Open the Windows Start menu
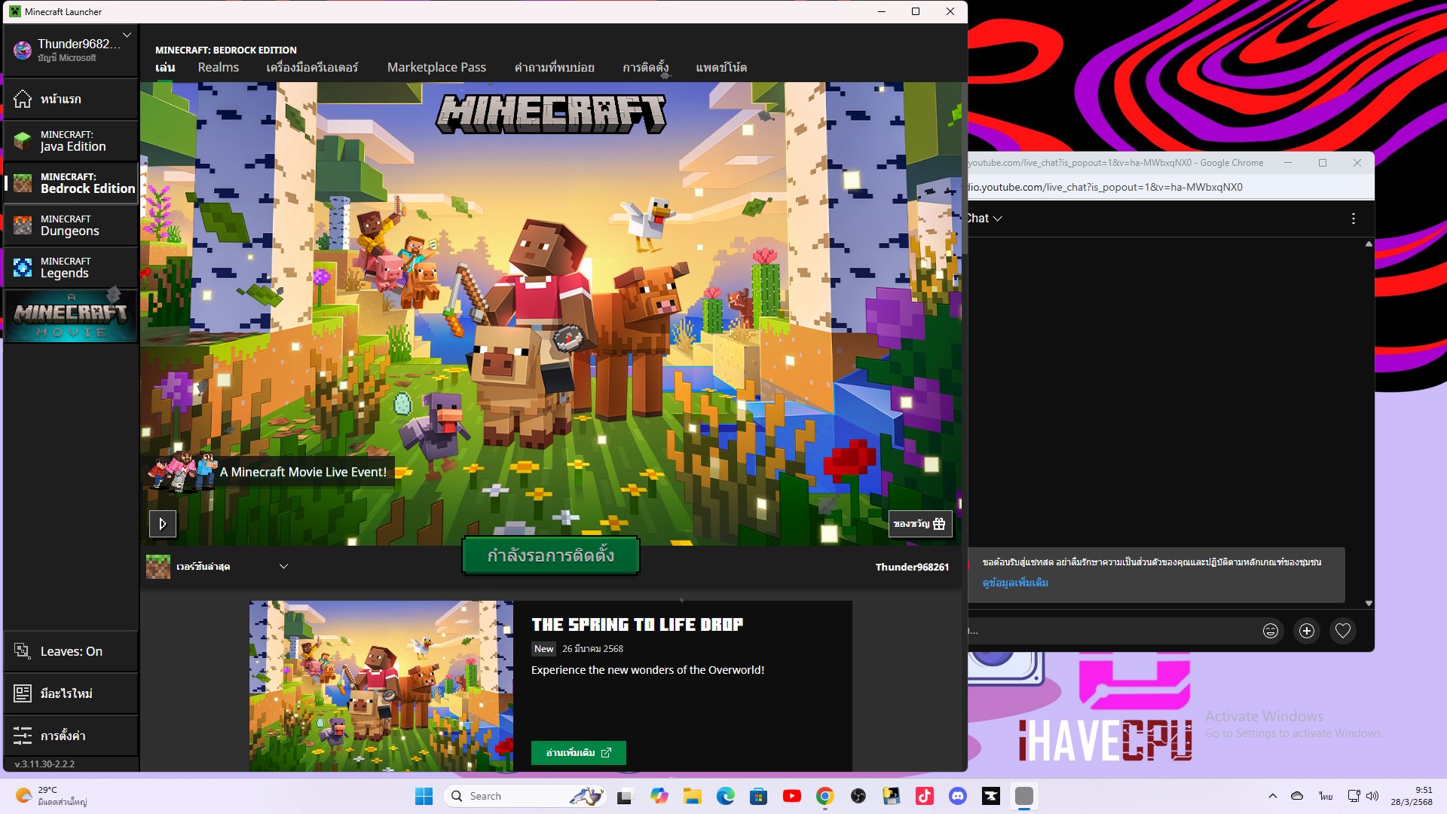Viewport: 1447px width, 814px height. coord(424,796)
